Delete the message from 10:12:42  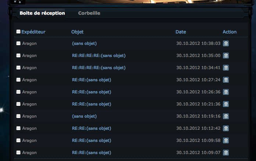click(226, 128)
